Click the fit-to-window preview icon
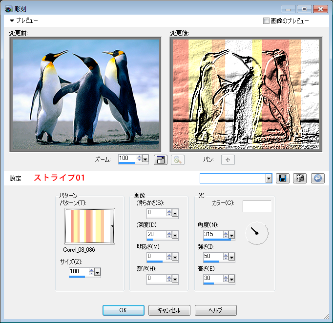 pos(161,160)
